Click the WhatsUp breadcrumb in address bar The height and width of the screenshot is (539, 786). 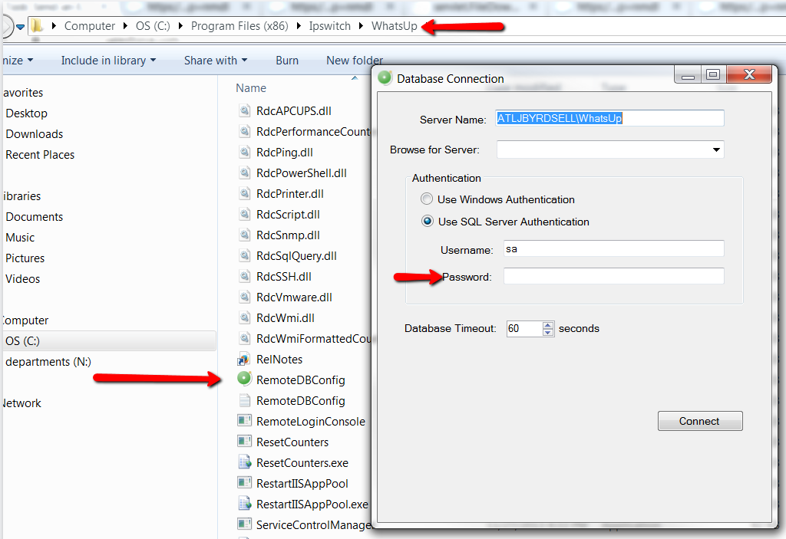pyautogui.click(x=394, y=26)
